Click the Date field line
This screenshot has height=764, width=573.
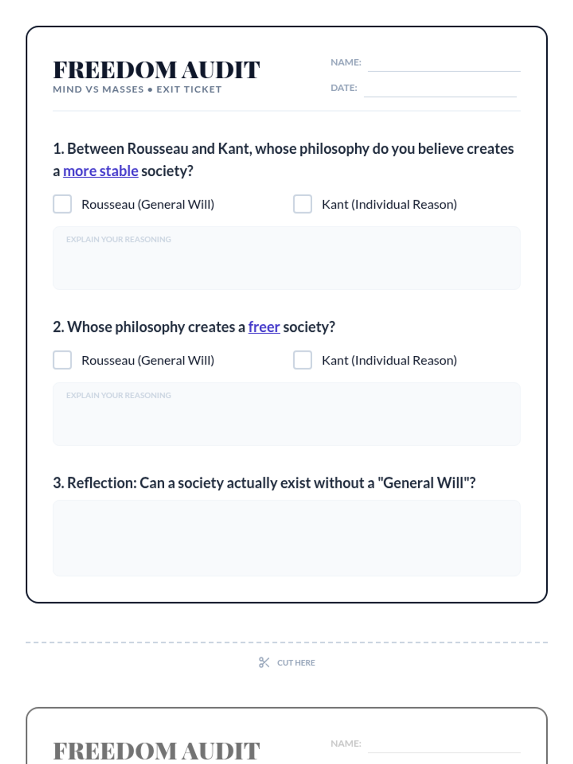point(440,88)
